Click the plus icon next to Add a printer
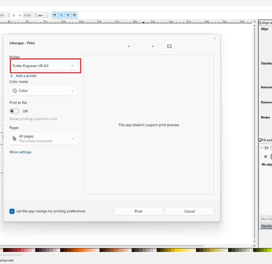 (12, 76)
